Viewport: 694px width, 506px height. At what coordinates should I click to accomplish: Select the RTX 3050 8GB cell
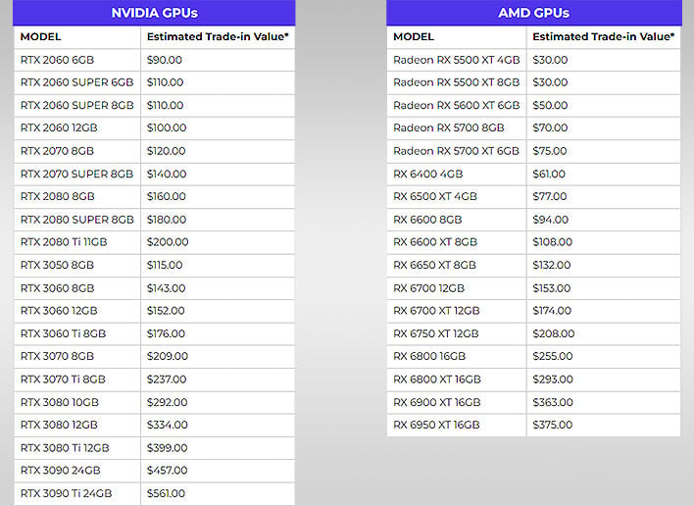77,265
